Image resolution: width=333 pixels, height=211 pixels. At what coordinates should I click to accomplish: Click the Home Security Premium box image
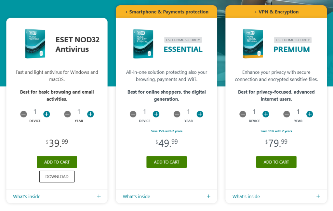pyautogui.click(x=253, y=43)
